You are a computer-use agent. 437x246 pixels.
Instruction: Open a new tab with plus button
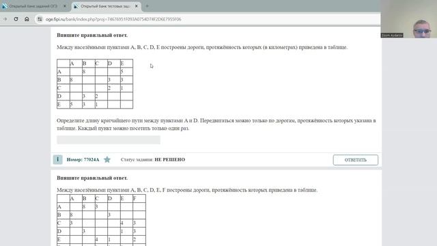[147, 6]
